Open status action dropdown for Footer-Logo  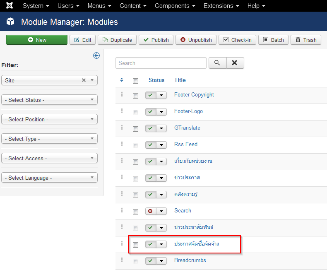[161, 112]
